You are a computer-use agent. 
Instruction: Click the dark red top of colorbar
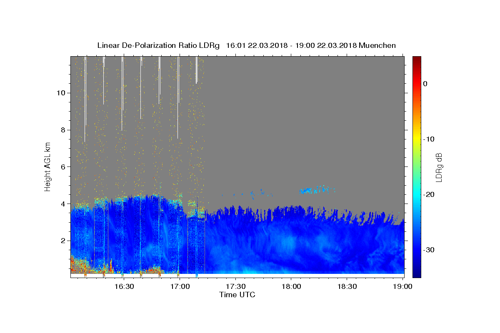417,60
